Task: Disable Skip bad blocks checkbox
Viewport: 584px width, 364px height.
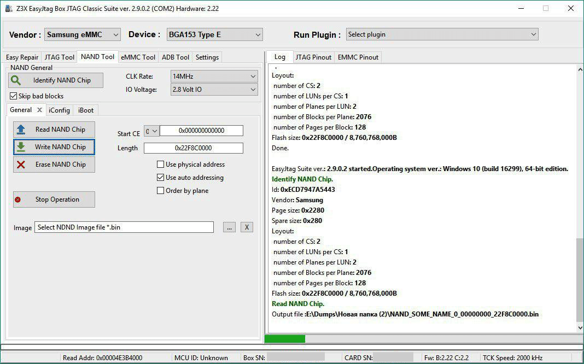Action: coord(14,96)
